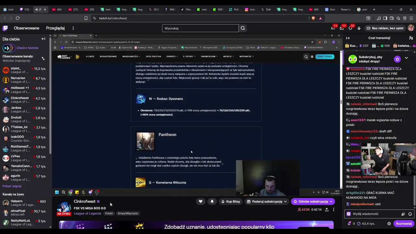Open Halpern live channel in sidebar
The image size is (416, 234).
(25, 203)
